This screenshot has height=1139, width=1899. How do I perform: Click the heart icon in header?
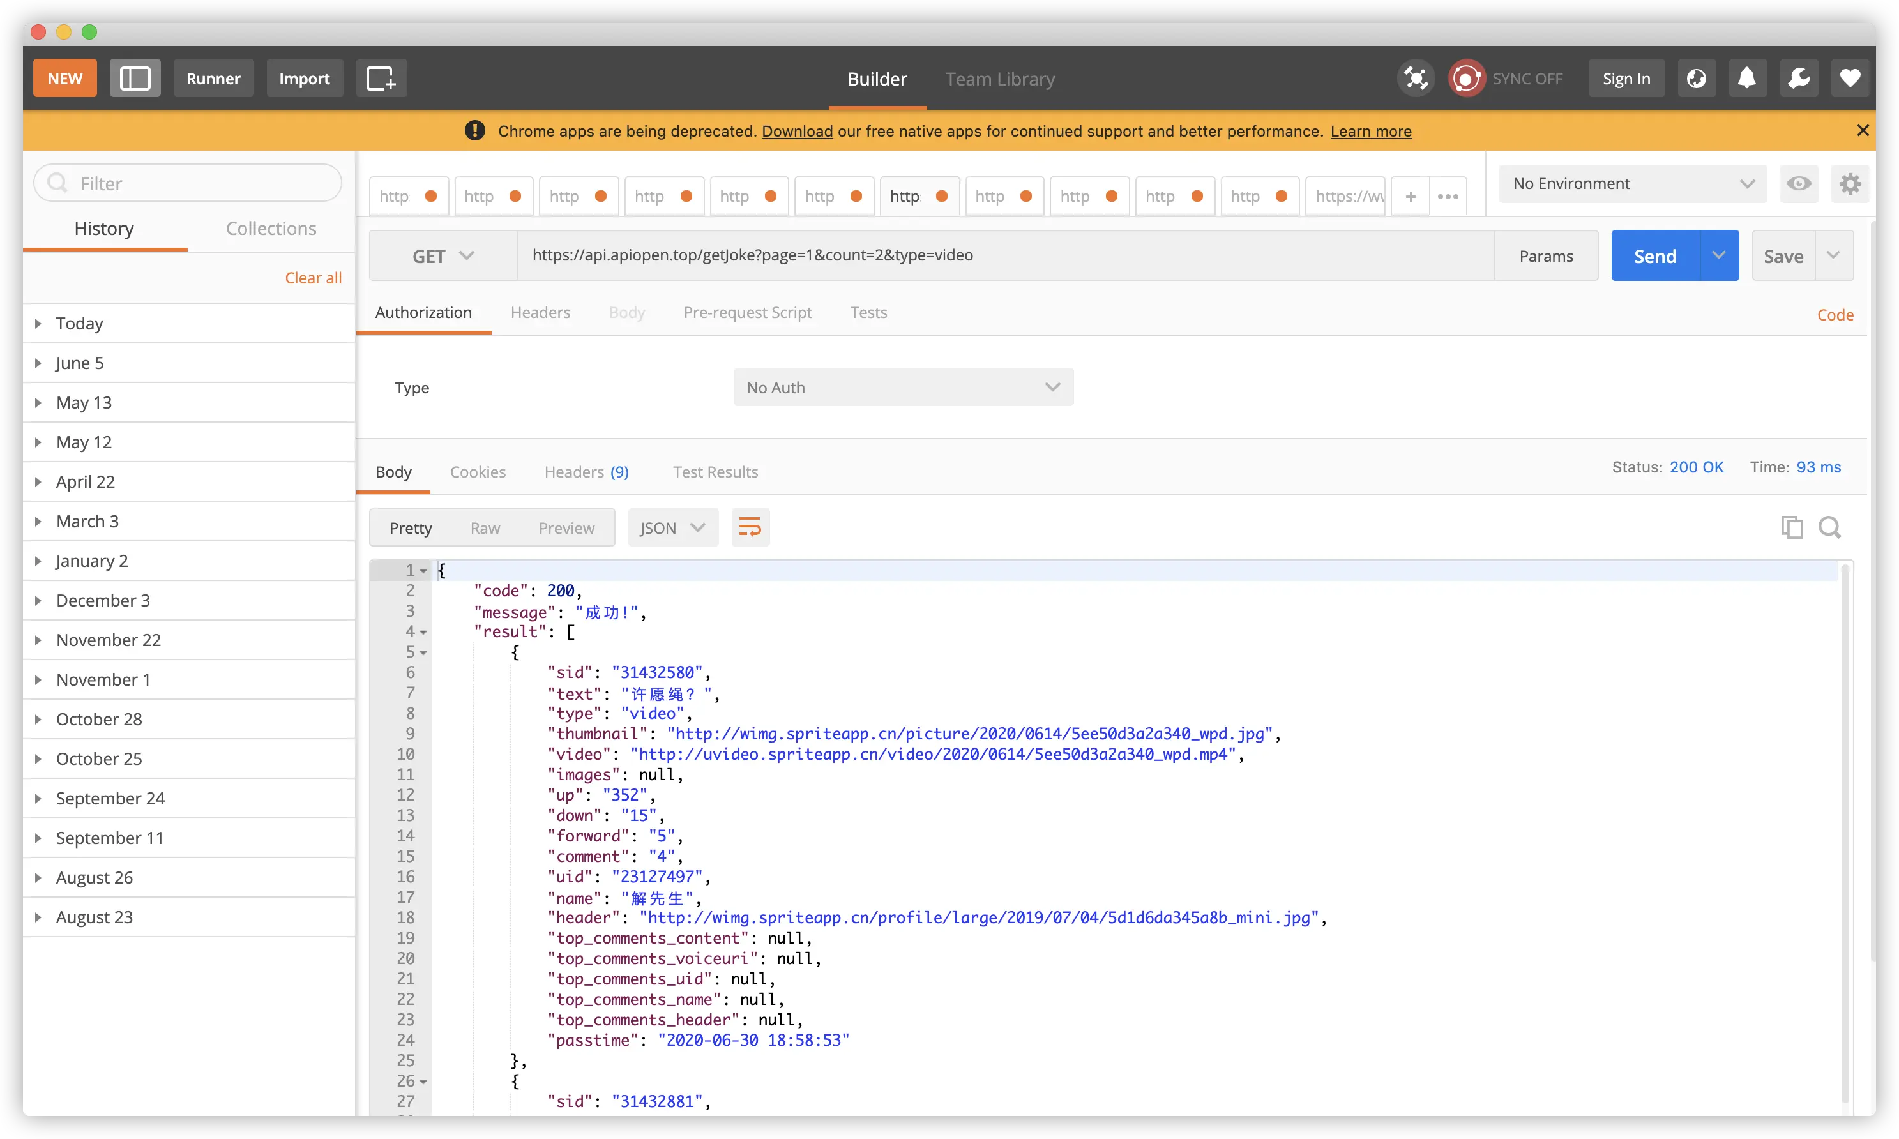[1850, 79]
